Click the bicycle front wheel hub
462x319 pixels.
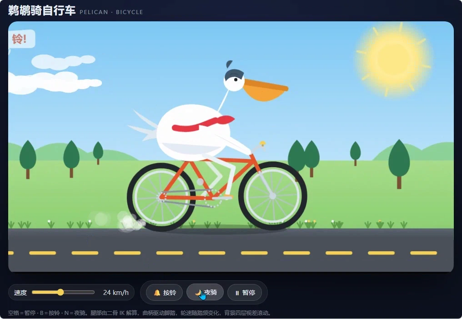272,195
